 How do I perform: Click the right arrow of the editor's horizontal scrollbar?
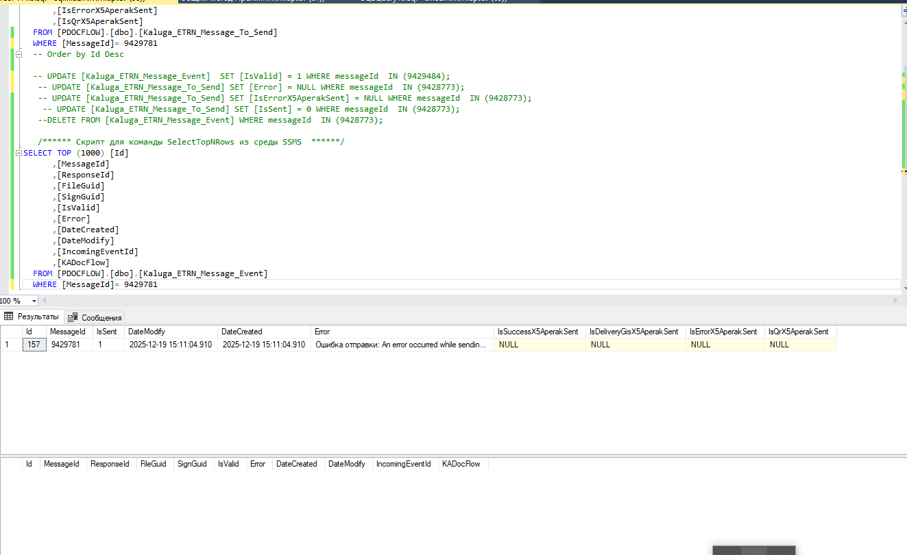(895, 301)
